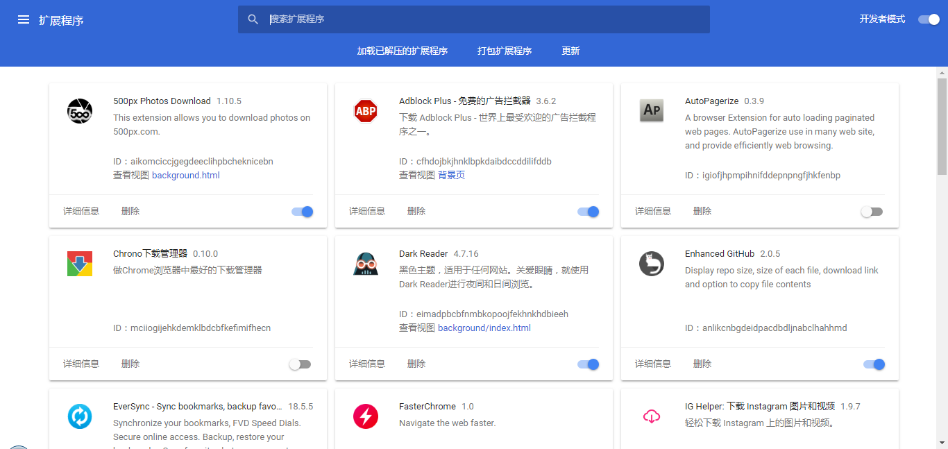The height and width of the screenshot is (449, 948).
Task: Disable Enhanced GitHub extension toggle
Action: (874, 364)
